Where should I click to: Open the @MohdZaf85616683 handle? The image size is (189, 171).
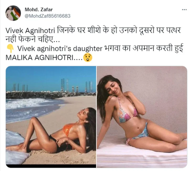click(48, 16)
